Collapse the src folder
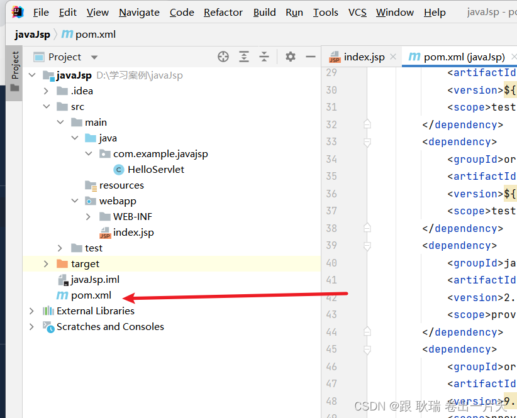This screenshot has width=517, height=418. coord(47,106)
